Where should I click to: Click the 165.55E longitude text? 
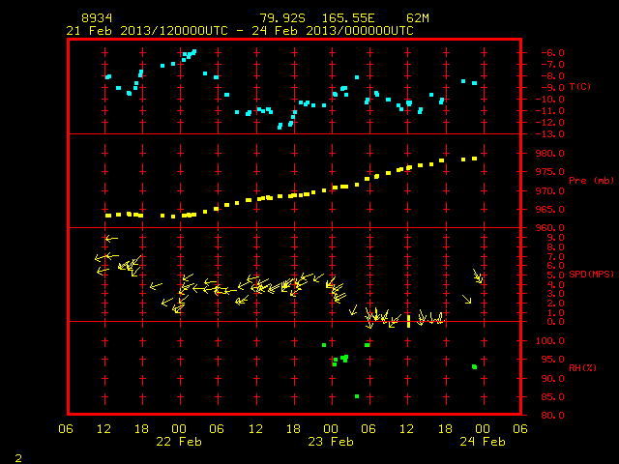[x=348, y=18]
